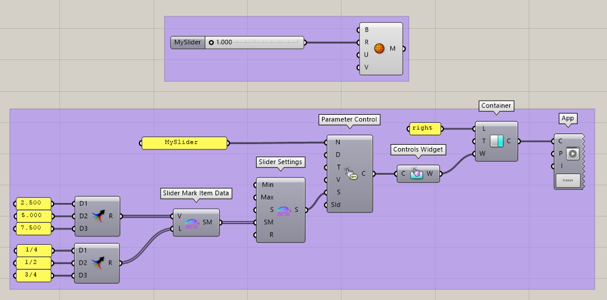607x300 pixels.
Task: Click the mesh sphere component icon
Action: 379,49
